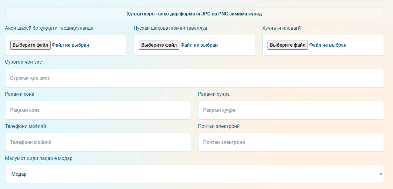Click the chevron arrow of Модар dropdown
This screenshot has height=189, width=393.
tap(381, 174)
